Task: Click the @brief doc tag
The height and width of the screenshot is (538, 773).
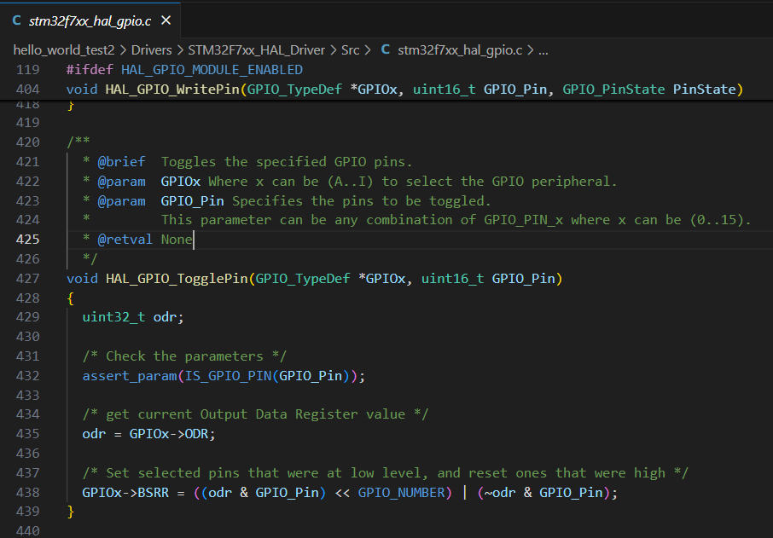Action: 121,162
